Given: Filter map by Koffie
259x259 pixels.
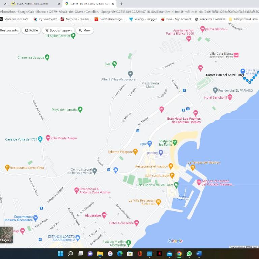Looking at the screenshot, I should (31, 30).
